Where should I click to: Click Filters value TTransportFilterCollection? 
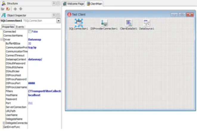click(x=45, y=91)
